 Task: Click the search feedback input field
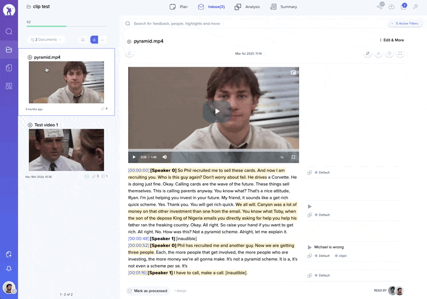(x=255, y=23)
